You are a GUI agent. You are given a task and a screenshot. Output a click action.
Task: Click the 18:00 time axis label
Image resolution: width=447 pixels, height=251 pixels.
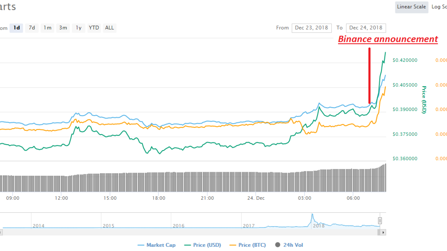tap(159, 198)
